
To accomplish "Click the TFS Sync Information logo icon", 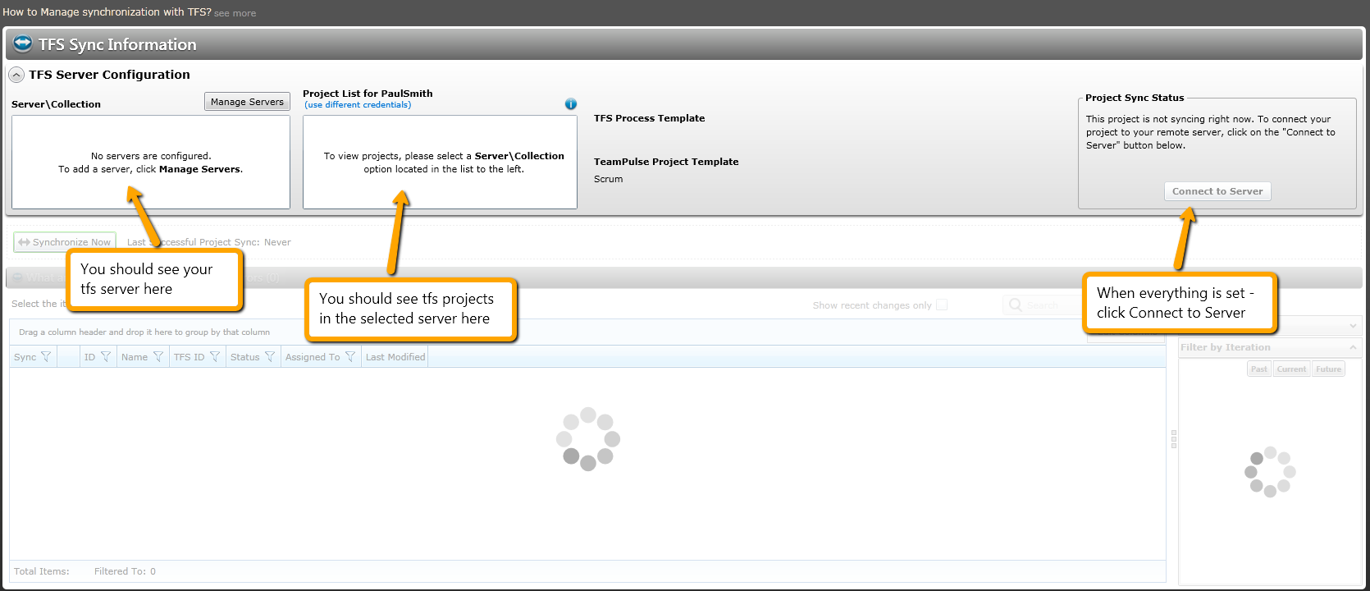I will point(23,44).
